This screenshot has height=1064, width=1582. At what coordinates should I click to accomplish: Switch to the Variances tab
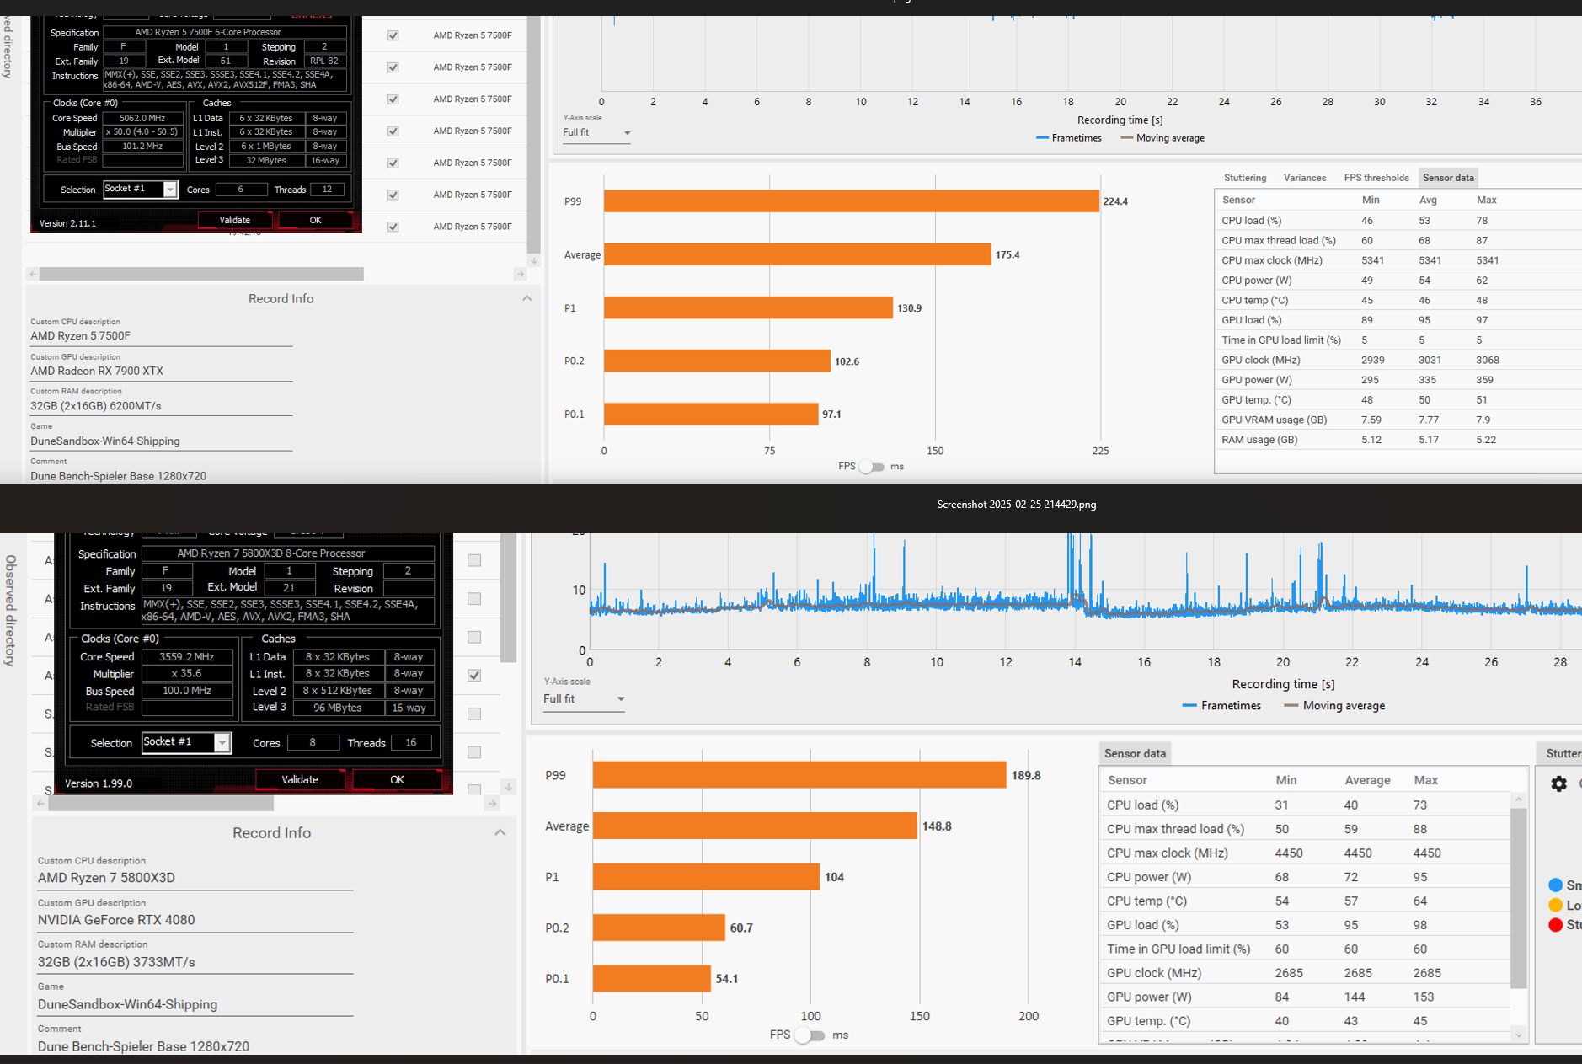point(1305,178)
